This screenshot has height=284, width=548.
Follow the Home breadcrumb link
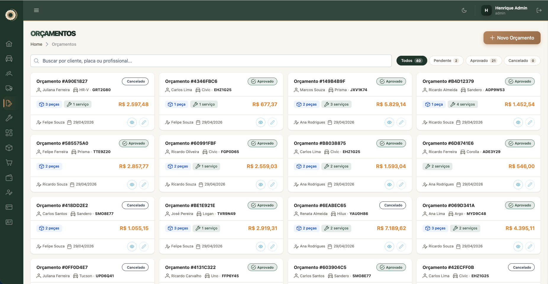coord(36,44)
